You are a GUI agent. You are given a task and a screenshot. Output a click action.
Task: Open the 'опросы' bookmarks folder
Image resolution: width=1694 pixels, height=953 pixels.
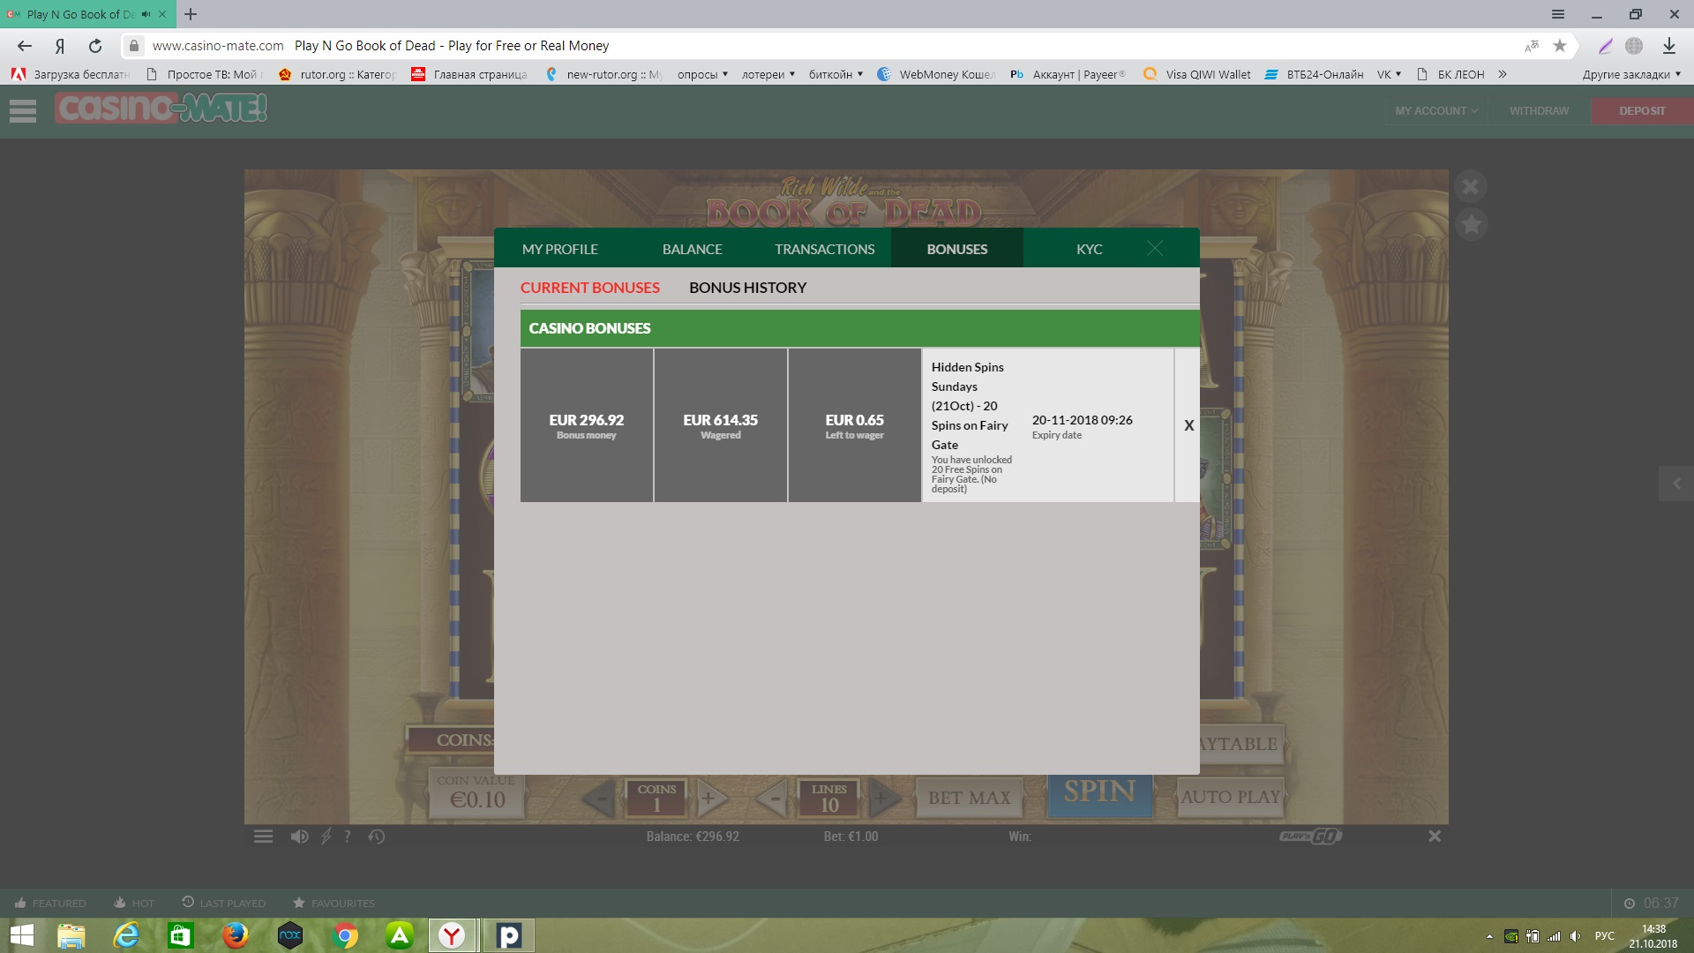tap(702, 74)
